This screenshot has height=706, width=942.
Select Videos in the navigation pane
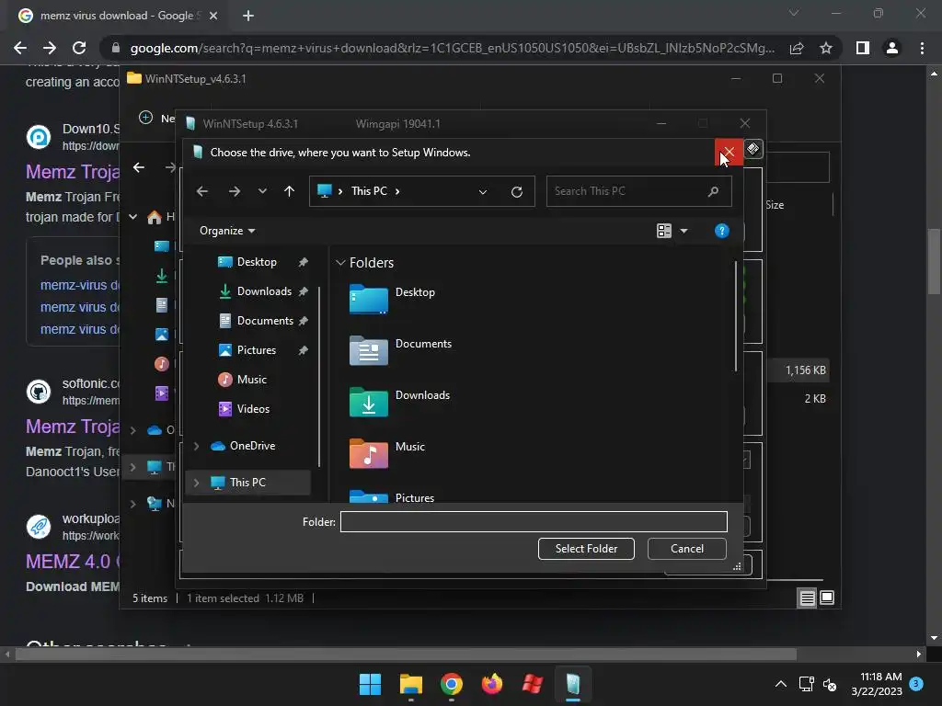[x=253, y=409]
